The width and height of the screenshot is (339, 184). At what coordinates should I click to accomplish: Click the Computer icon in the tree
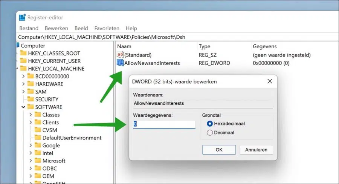tap(18, 46)
